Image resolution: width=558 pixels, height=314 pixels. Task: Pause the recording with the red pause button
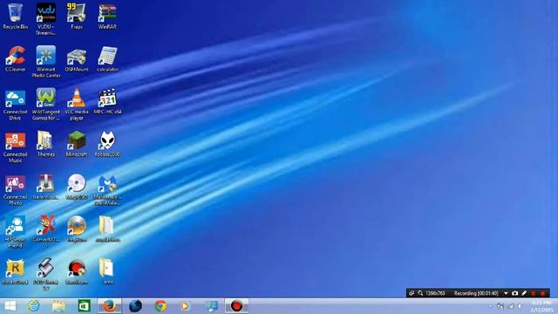534,293
